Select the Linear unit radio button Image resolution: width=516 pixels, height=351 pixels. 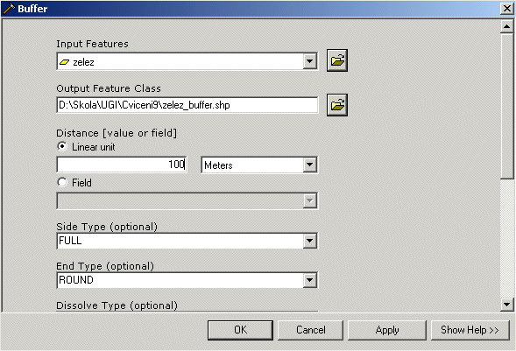coord(62,146)
